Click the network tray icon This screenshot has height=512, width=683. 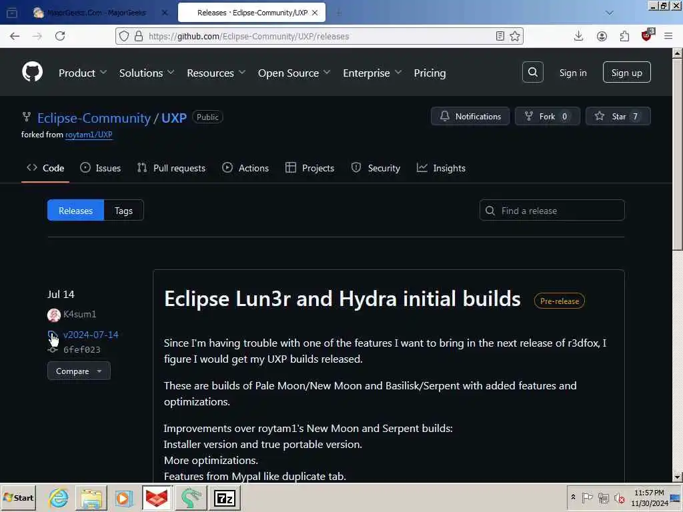pyautogui.click(x=603, y=497)
